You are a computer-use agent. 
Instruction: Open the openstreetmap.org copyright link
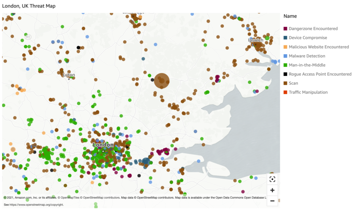click(34, 204)
